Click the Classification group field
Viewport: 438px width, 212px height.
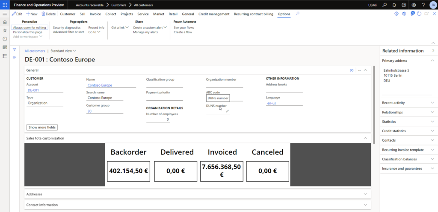pos(164,85)
